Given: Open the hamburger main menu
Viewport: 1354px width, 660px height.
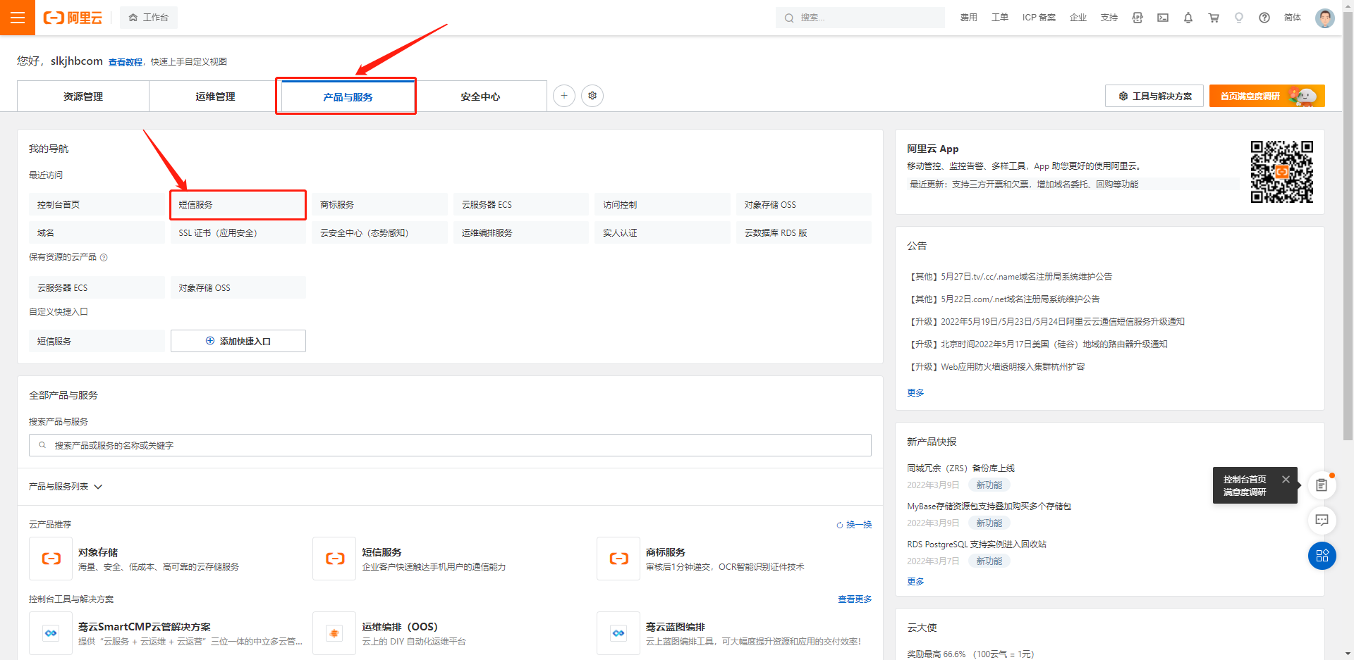Looking at the screenshot, I should 18,18.
